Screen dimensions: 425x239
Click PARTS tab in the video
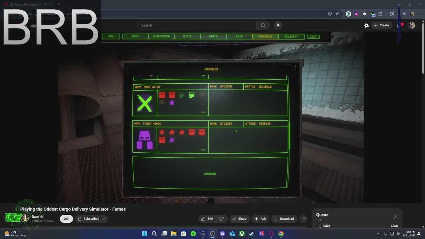coord(213,37)
